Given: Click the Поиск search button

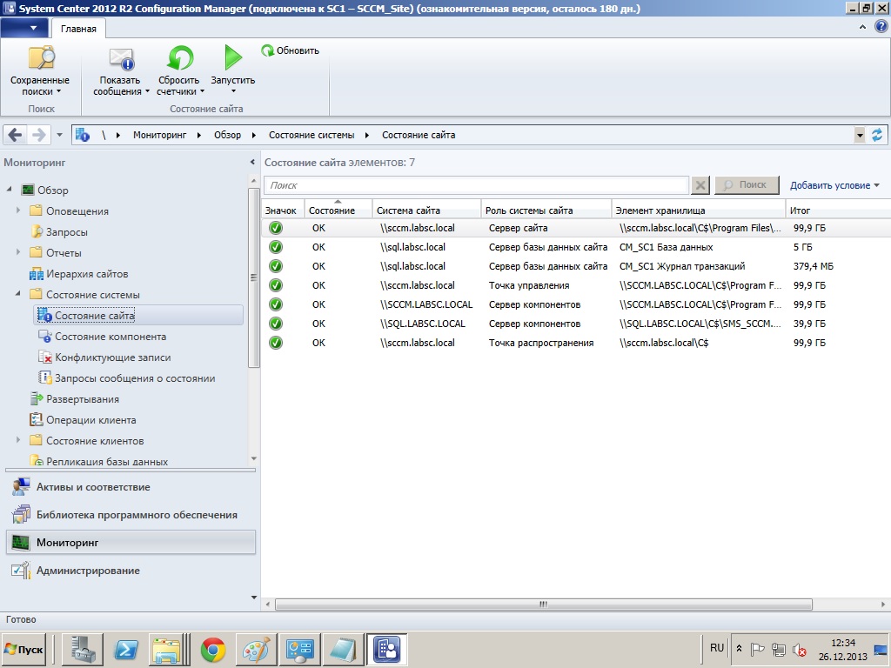Looking at the screenshot, I should tap(747, 185).
